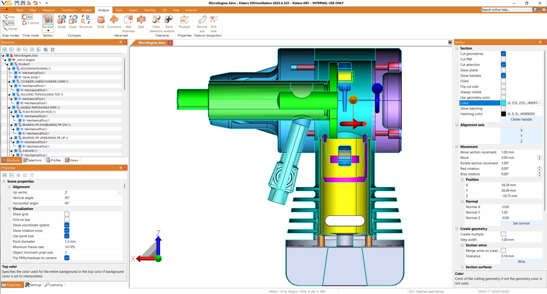Open the section Color value dropdown

click(540, 103)
